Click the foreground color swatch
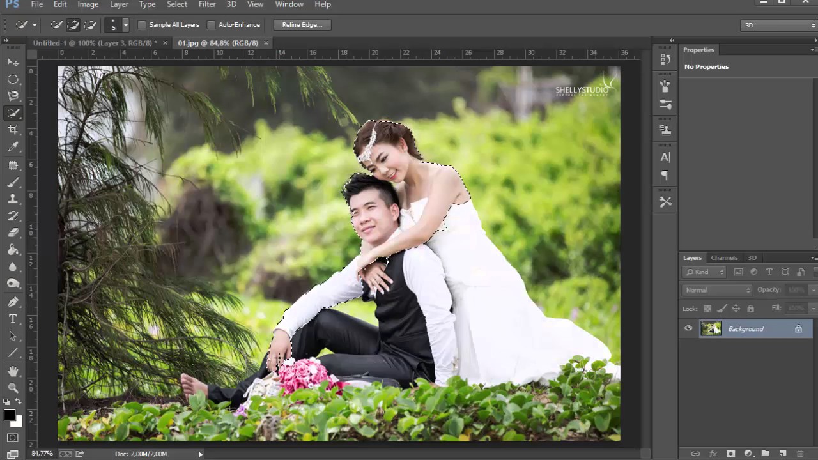This screenshot has width=818, height=460. pos(10,415)
